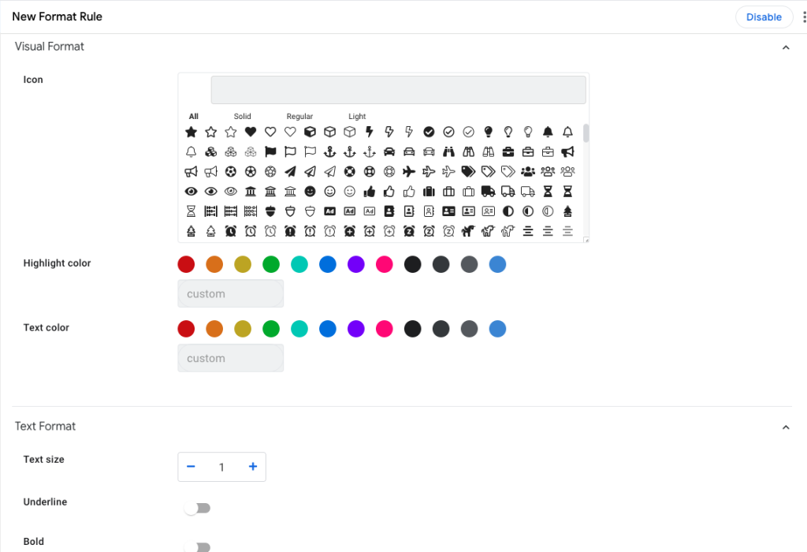807x552 pixels.
Task: Pick the solid lightning bolt icon
Action: coord(369,132)
